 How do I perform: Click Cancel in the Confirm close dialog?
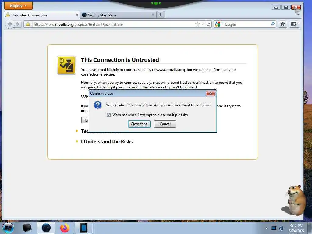point(165,124)
